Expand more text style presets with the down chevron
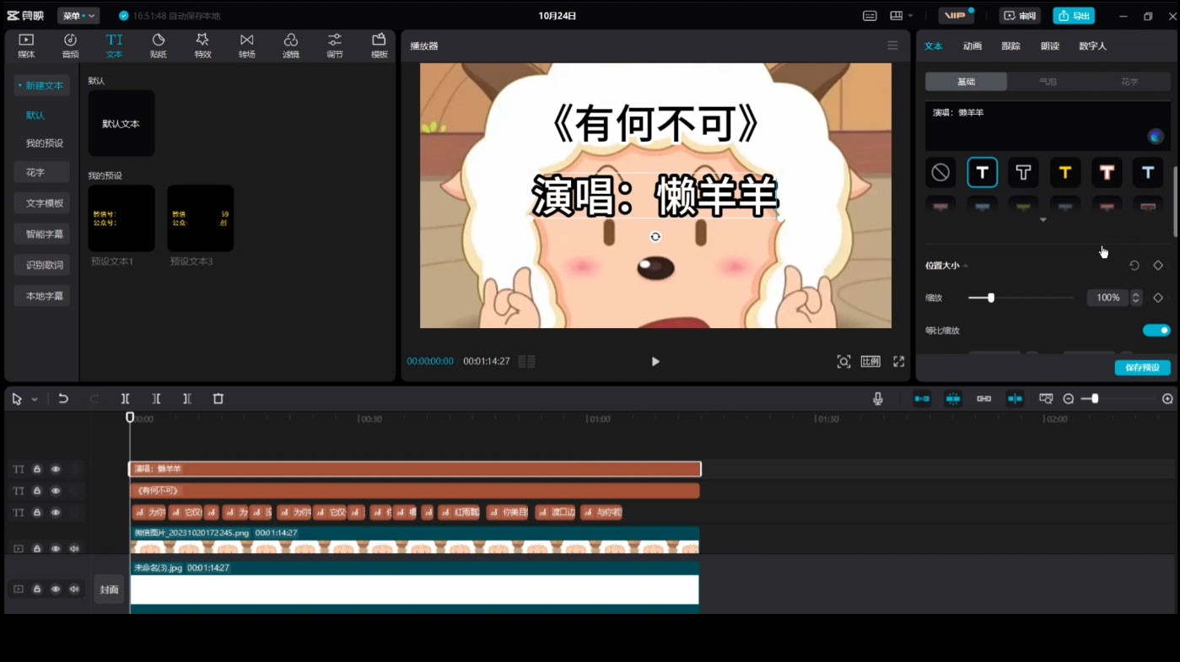Image resolution: width=1180 pixels, height=662 pixels. pos(1043,218)
